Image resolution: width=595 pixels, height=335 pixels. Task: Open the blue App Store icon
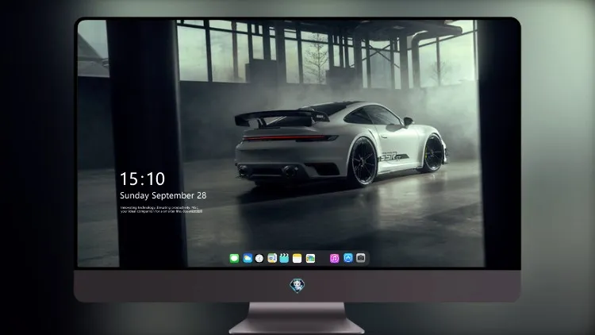tap(348, 258)
